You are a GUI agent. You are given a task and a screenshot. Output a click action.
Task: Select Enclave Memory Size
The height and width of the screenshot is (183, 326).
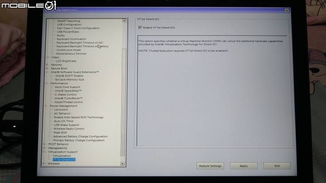coord(70,80)
